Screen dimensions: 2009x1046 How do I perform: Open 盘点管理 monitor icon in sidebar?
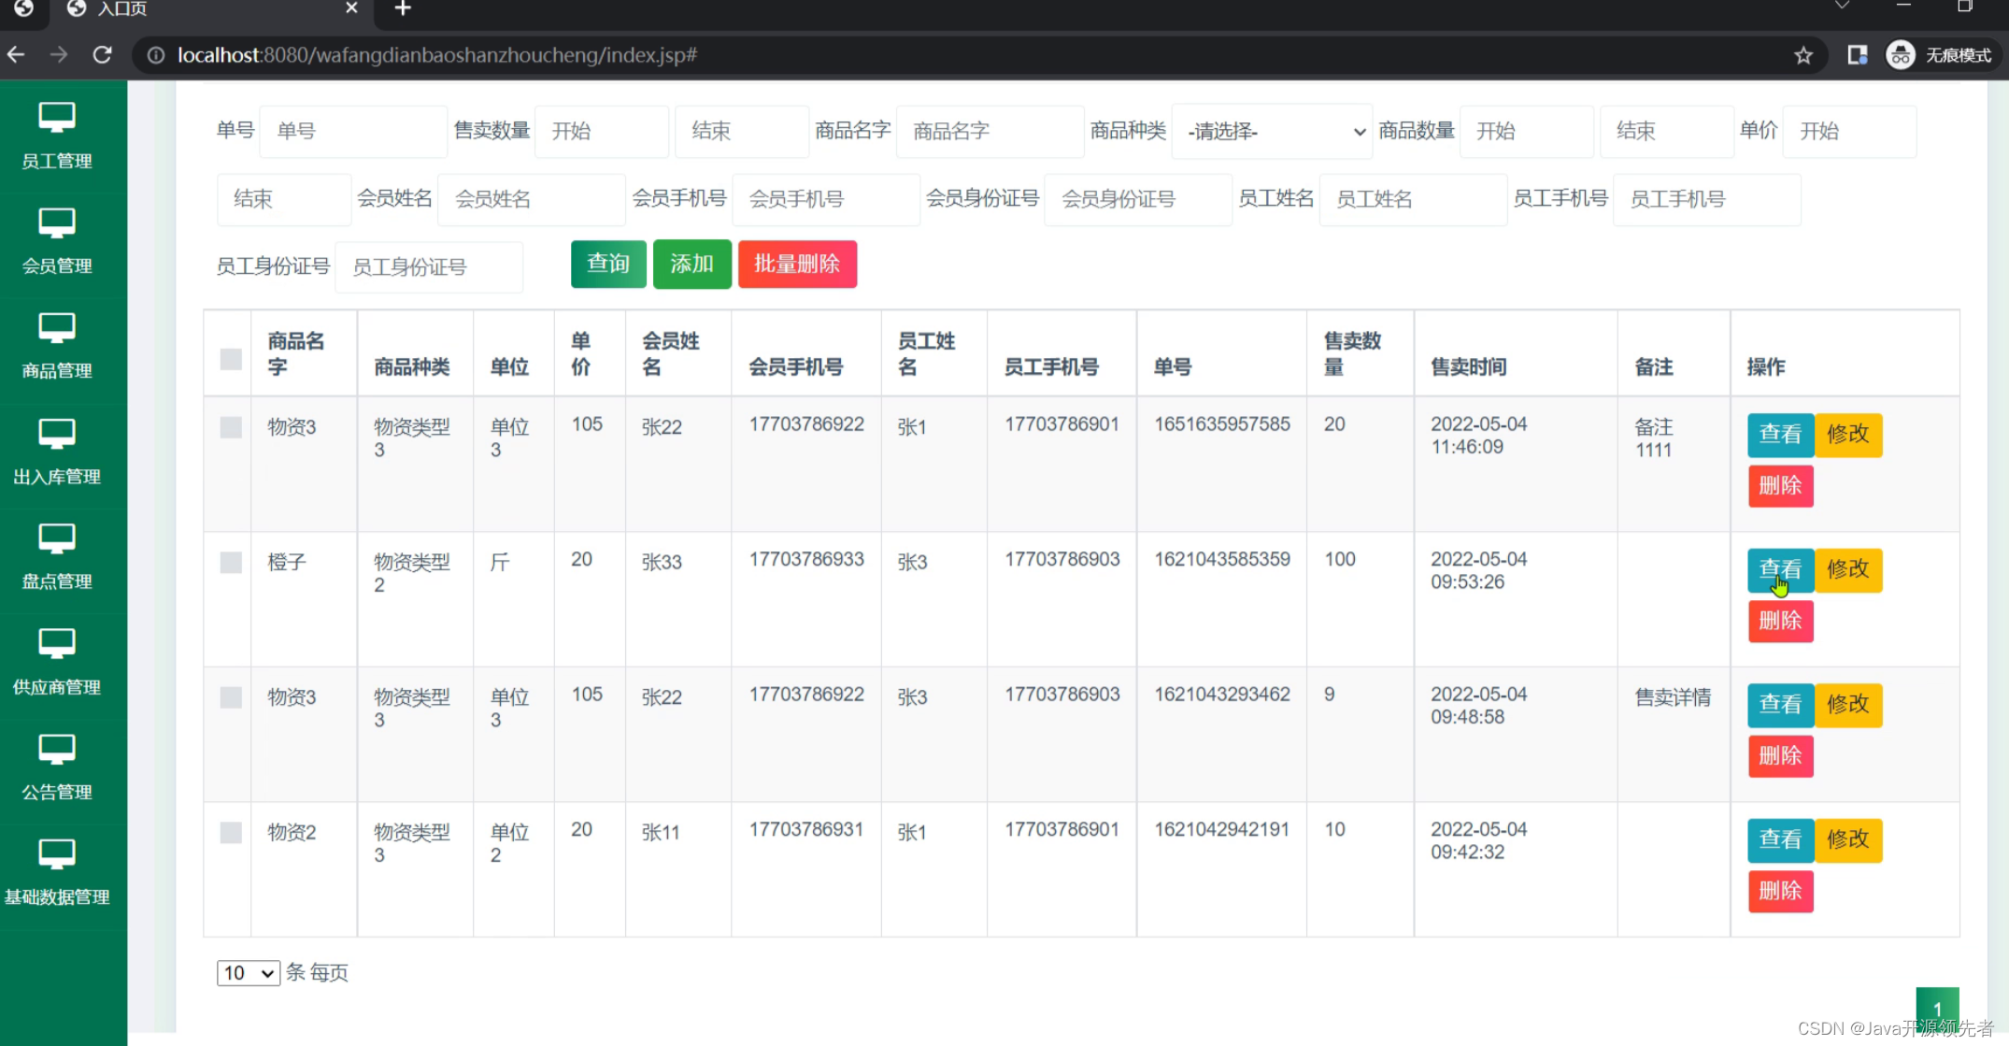click(x=57, y=538)
